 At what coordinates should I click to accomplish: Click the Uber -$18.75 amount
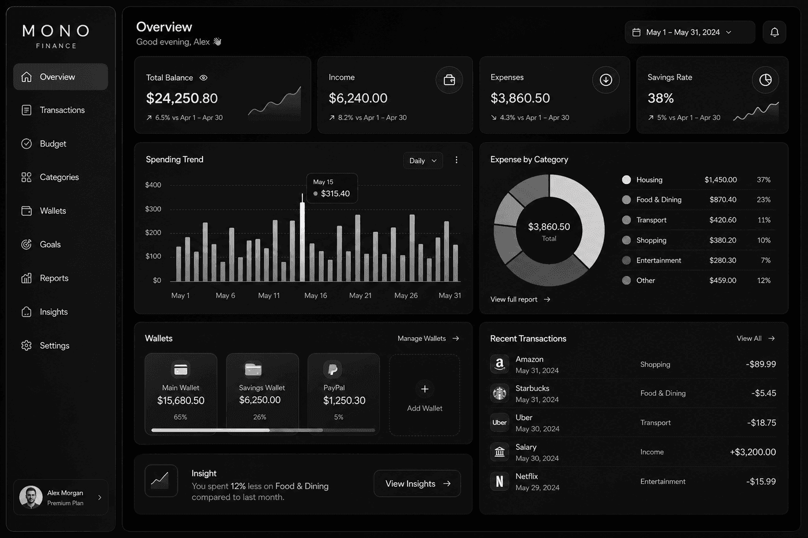coord(761,423)
